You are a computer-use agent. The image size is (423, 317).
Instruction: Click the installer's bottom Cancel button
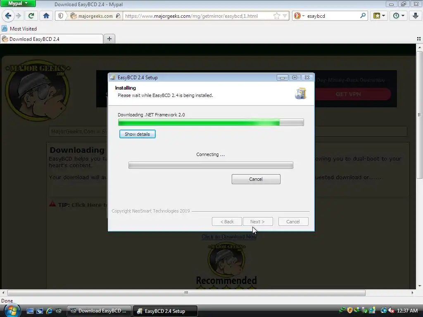pyautogui.click(x=293, y=222)
